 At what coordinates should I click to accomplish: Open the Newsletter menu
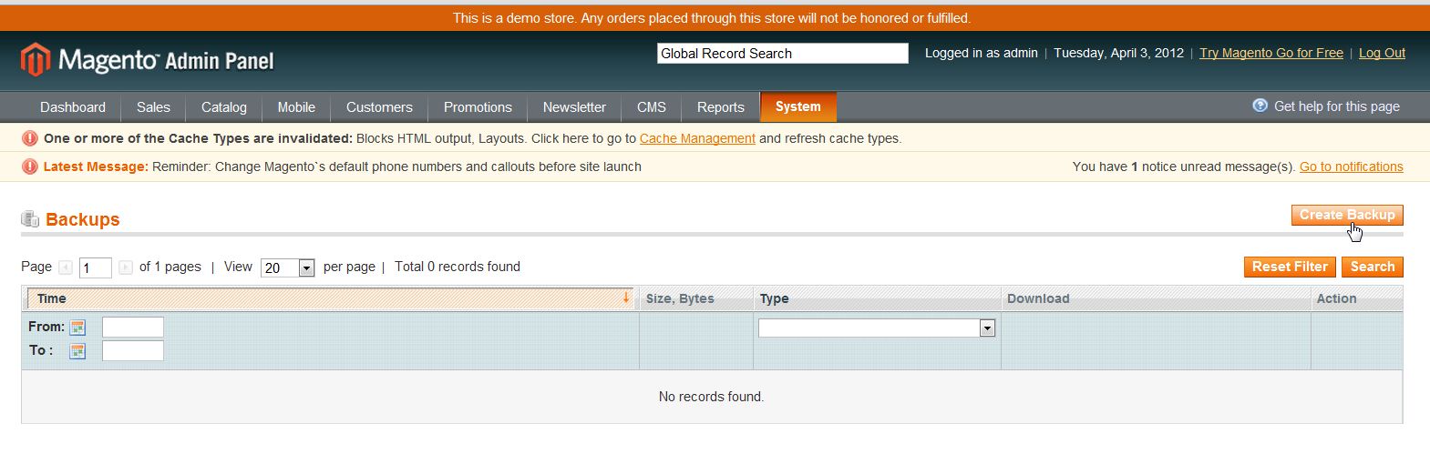click(x=574, y=107)
